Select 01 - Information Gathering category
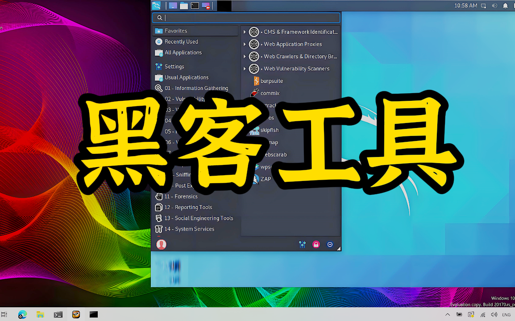 [195, 88]
